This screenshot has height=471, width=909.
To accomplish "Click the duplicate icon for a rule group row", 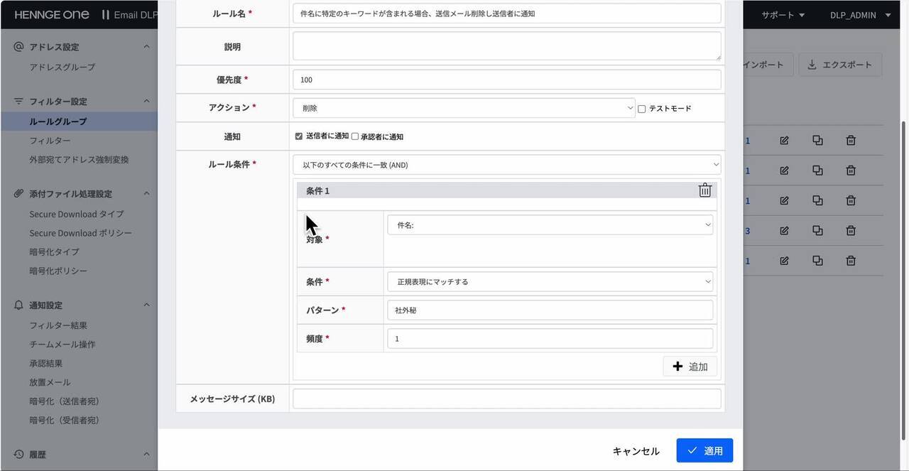I will click(x=817, y=140).
